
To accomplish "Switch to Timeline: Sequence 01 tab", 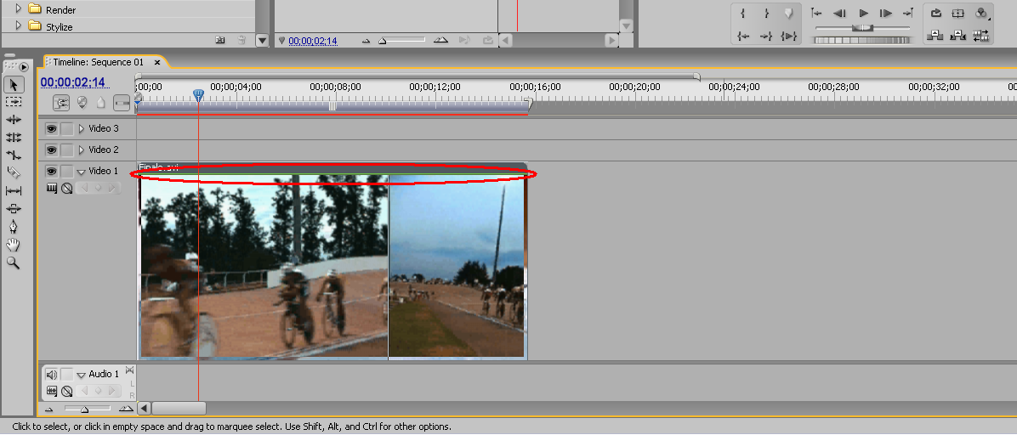I will click(98, 62).
